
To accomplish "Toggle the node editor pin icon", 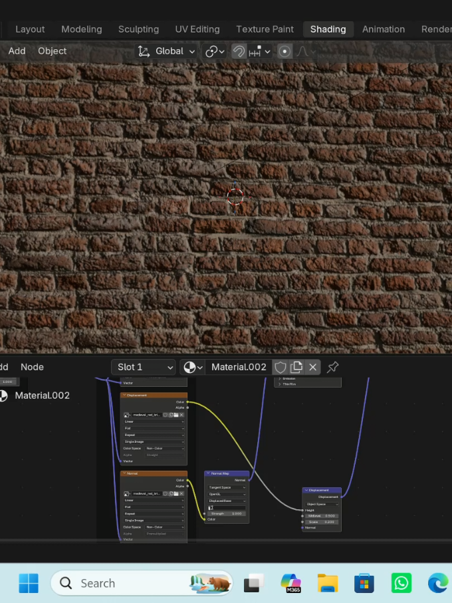I will [x=332, y=367].
